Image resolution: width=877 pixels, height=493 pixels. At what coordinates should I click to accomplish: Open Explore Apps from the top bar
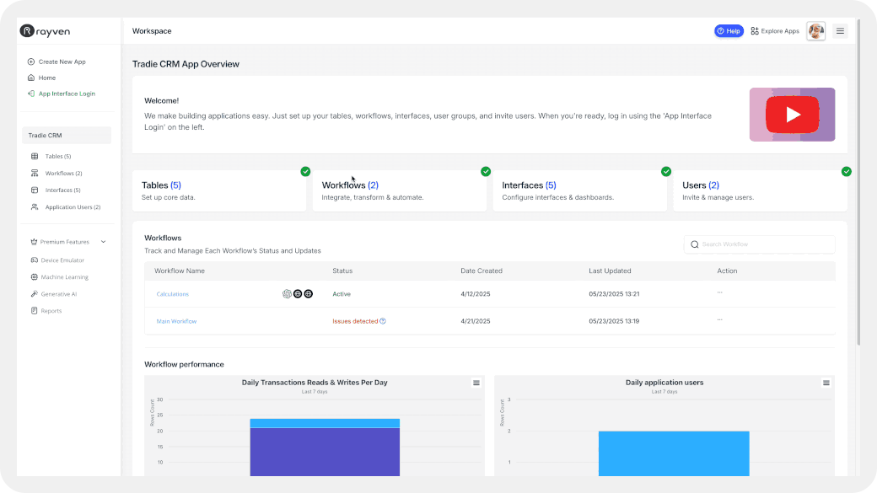tap(775, 31)
